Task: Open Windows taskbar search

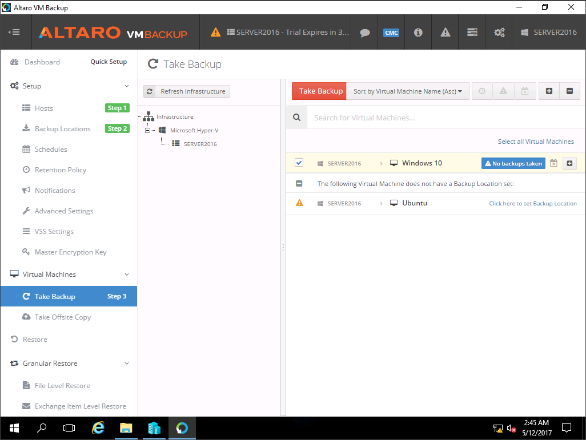Action: coord(42,428)
